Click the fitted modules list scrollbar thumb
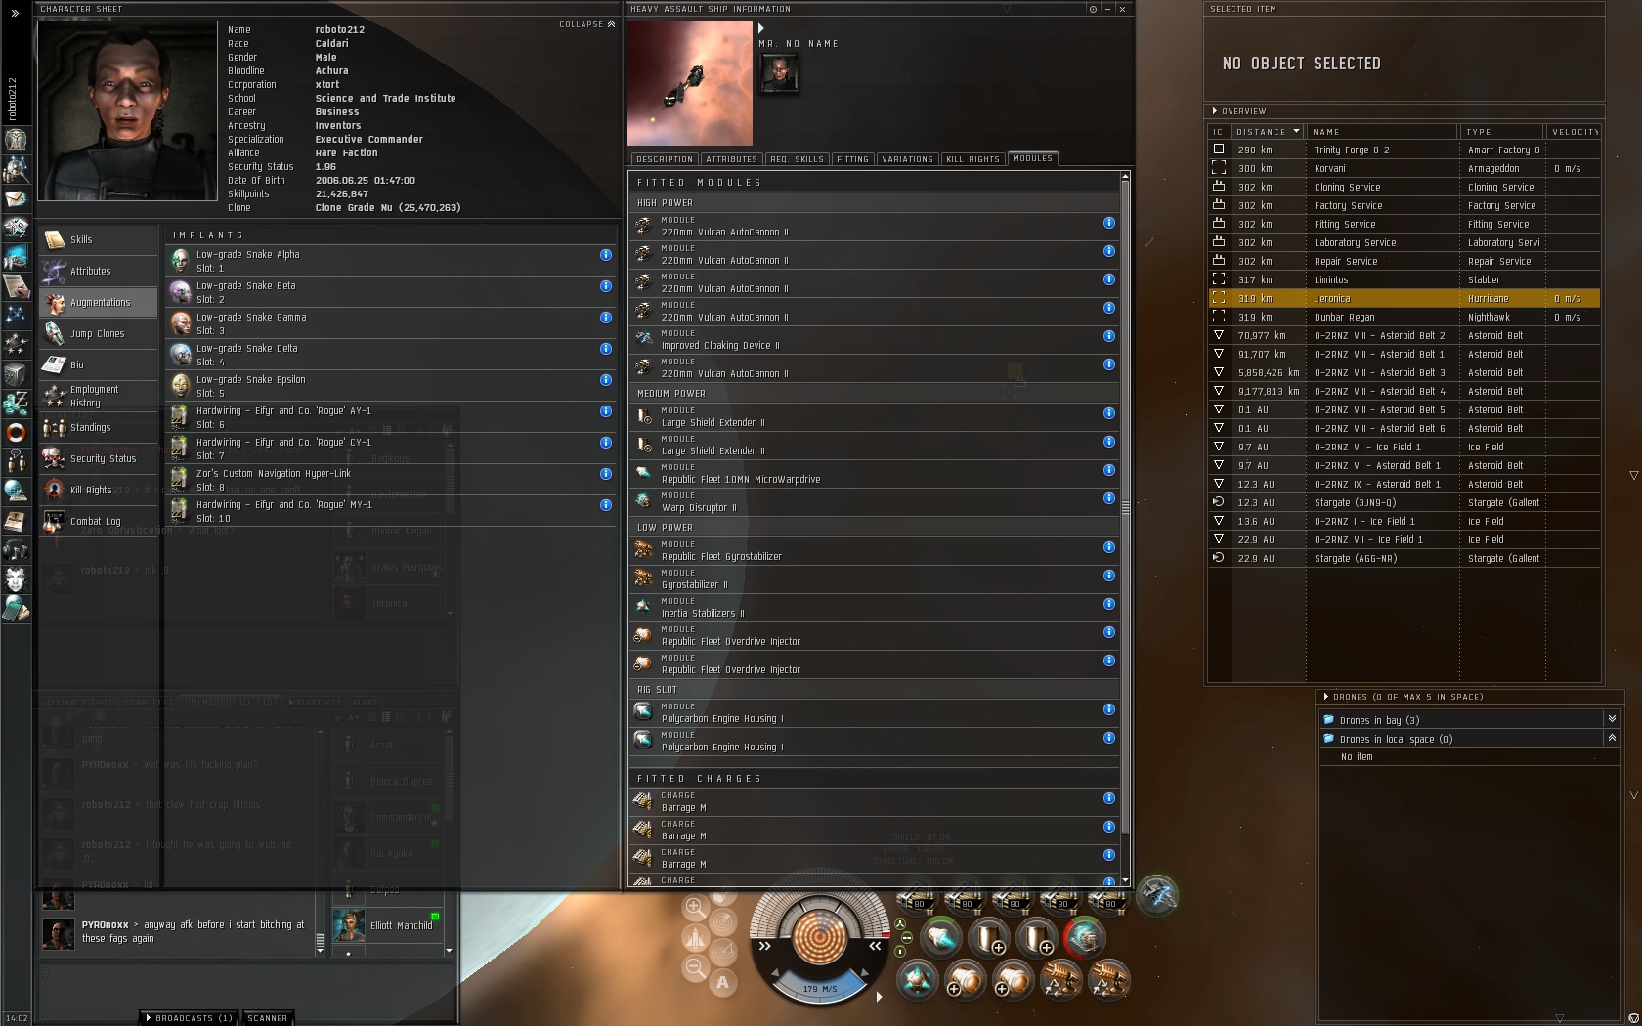This screenshot has height=1026, width=1642. (1125, 507)
